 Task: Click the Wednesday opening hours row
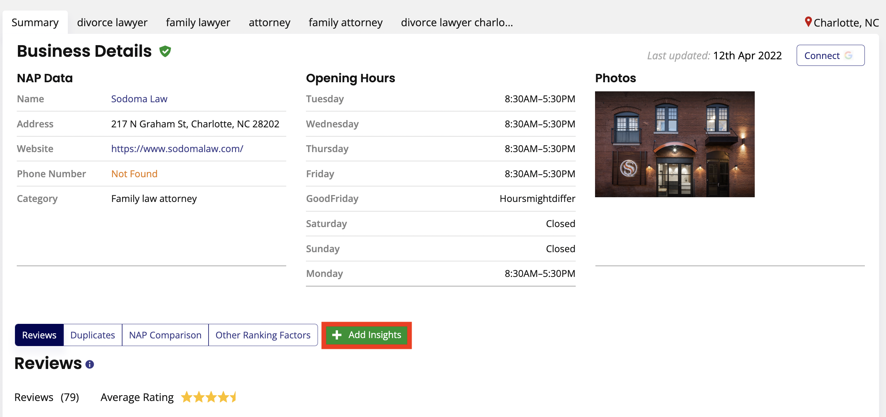tap(440, 124)
